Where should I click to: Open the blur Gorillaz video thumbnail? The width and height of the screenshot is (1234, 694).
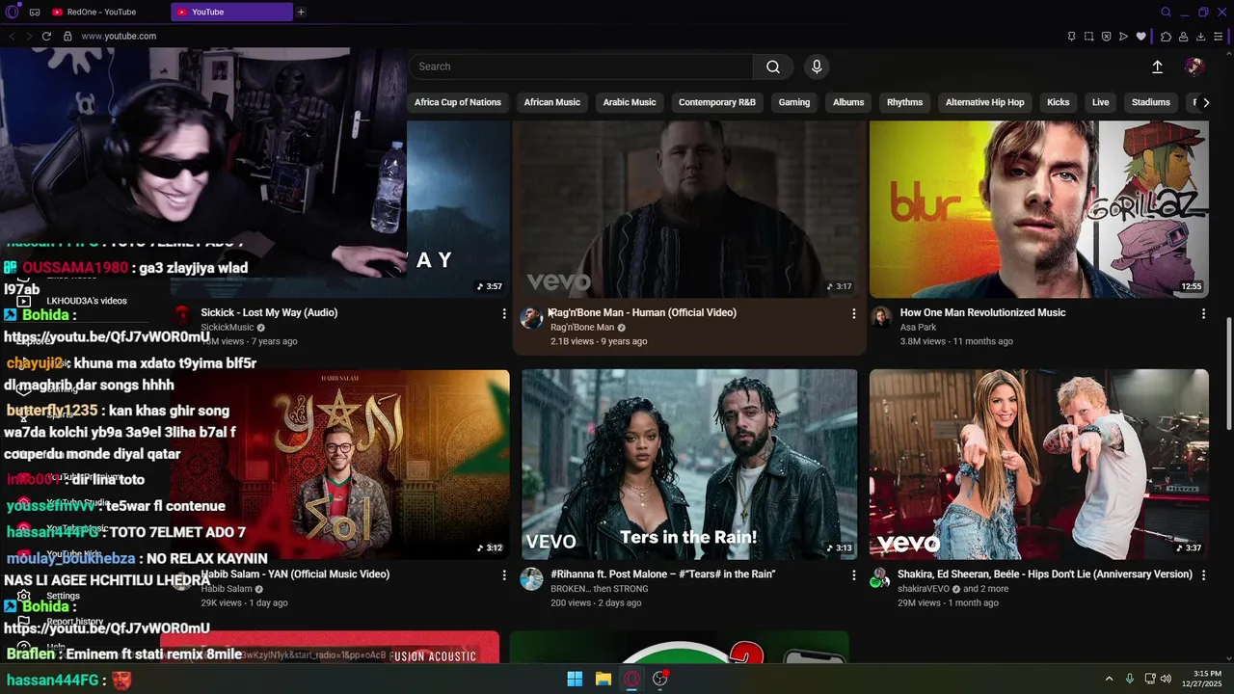pos(1039,209)
